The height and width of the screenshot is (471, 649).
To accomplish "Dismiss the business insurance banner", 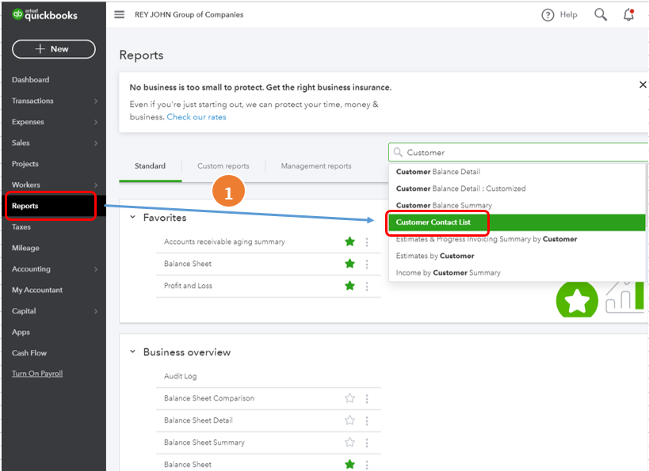I will click(643, 85).
